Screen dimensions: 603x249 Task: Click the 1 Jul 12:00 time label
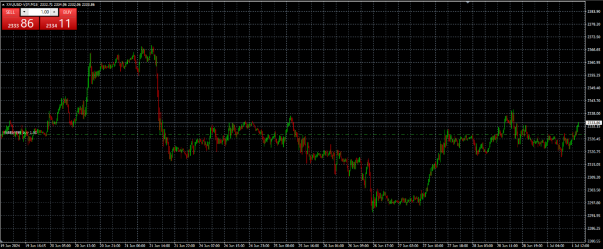(581, 245)
